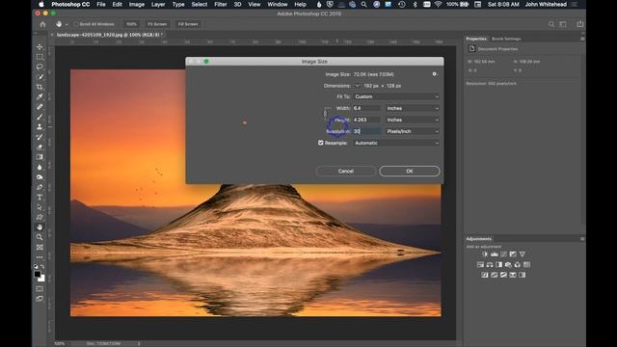Screen dimensions: 617x347
Task: Select the Zoom tool
Action: (40, 237)
